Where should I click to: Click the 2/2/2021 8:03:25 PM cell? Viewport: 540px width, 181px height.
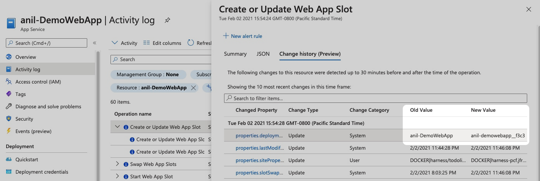[x=433, y=172]
